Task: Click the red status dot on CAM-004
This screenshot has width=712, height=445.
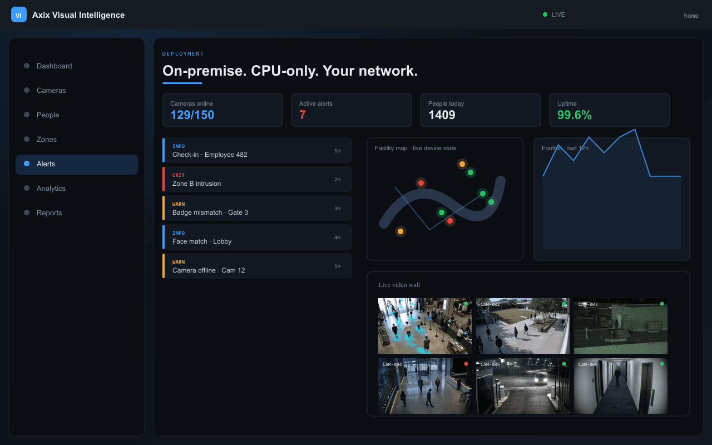Action: coord(466,364)
